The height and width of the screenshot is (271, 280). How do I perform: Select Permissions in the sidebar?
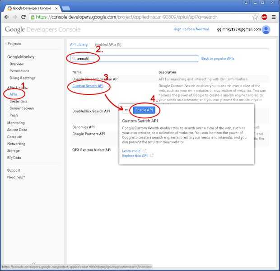(x=19, y=71)
